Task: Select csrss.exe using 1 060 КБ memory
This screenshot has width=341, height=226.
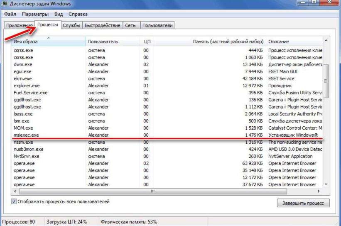Action: point(167,57)
